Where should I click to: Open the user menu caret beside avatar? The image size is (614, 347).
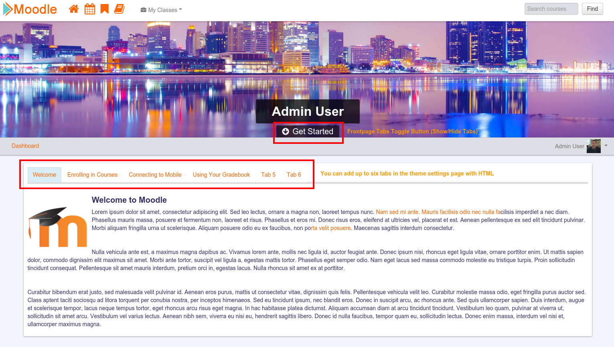(606, 146)
